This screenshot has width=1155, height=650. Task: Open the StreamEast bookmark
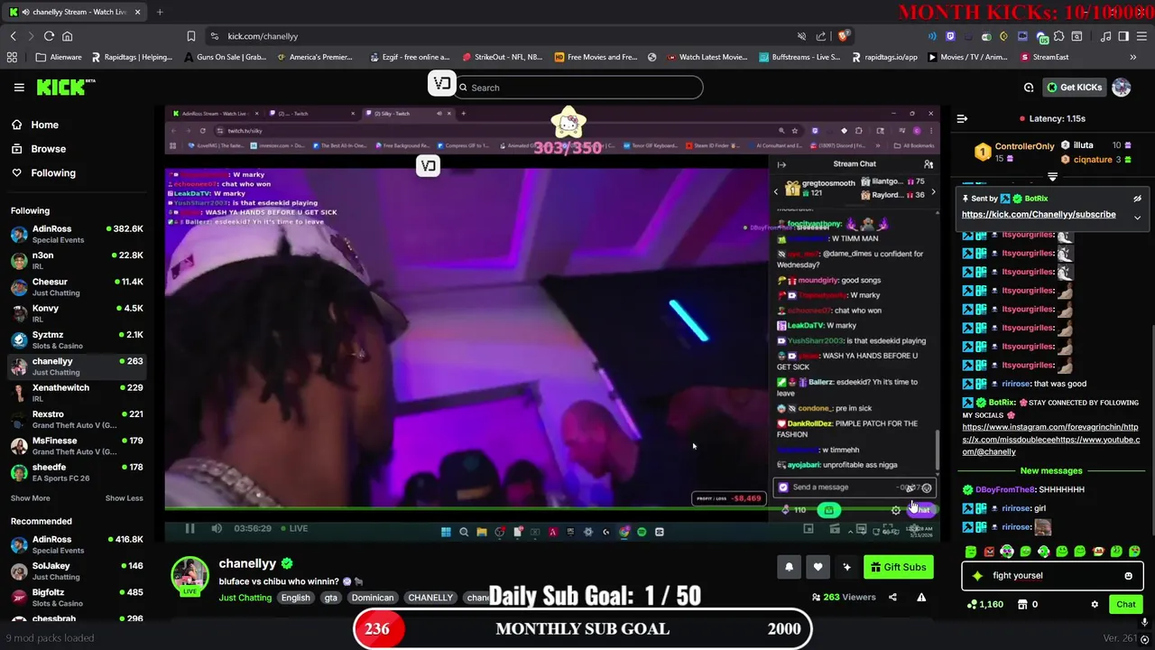(x=1044, y=57)
